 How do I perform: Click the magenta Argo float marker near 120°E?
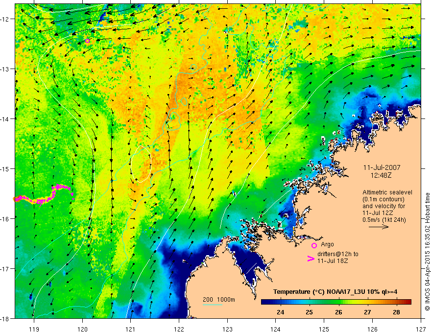pos(87,41)
